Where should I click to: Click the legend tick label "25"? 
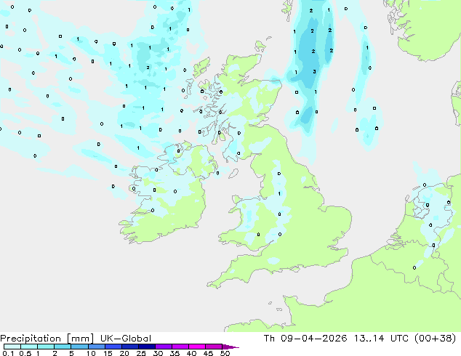pyautogui.click(x=141, y=353)
